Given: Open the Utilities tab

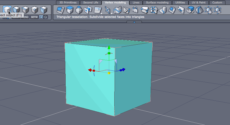Looking at the screenshot, I should (180, 3).
